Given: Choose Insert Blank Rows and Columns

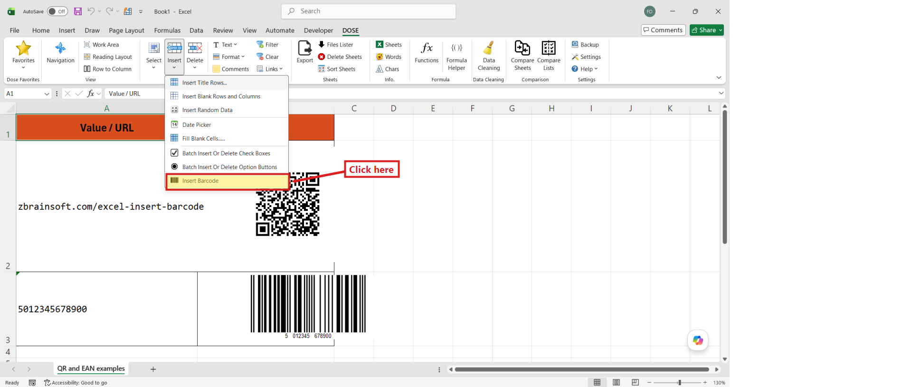Looking at the screenshot, I should pos(227,96).
